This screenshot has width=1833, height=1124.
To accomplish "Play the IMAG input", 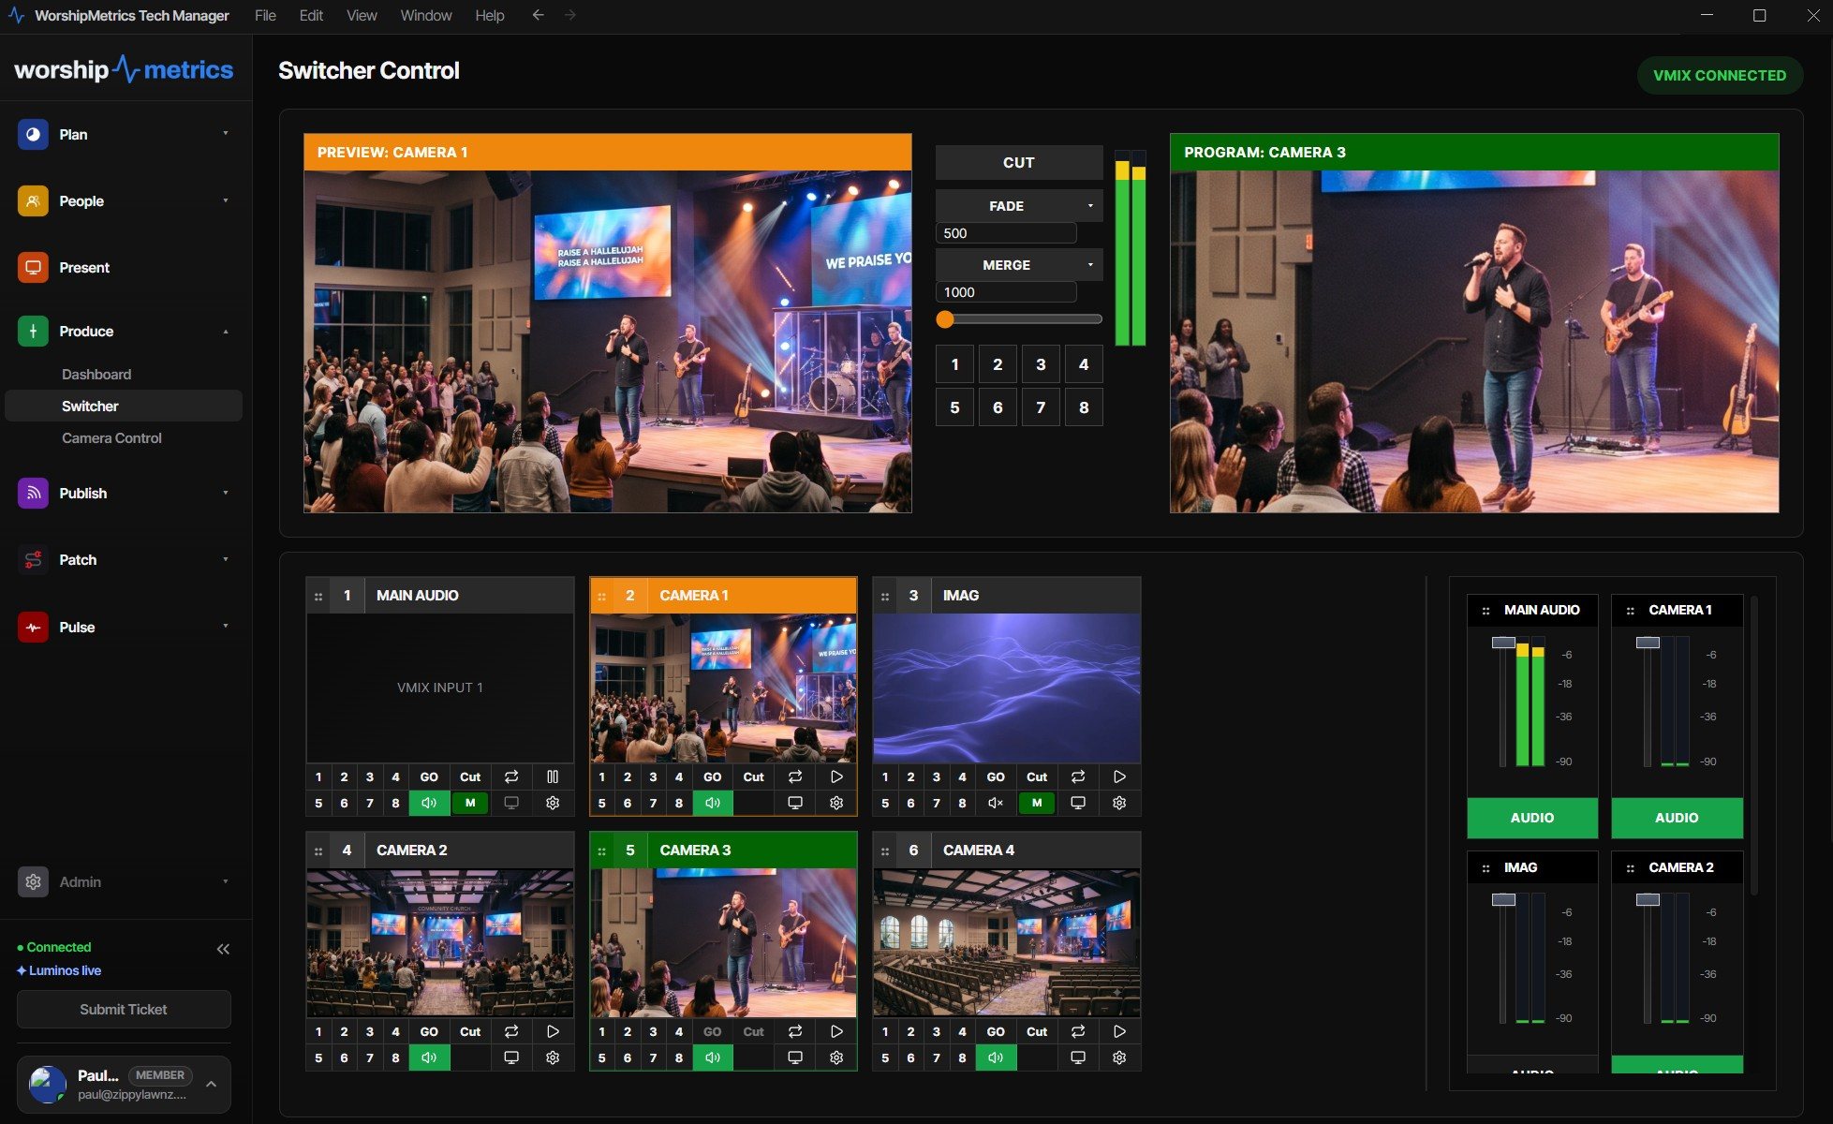I will click(1119, 776).
